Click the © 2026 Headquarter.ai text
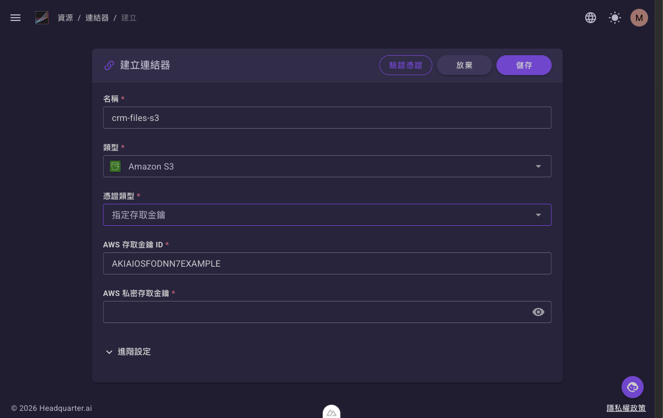 click(x=51, y=408)
